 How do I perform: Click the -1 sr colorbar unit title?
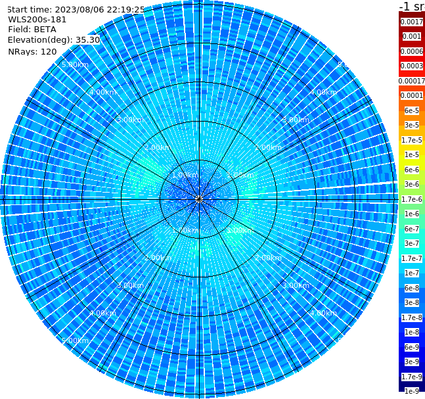pos(412,6)
